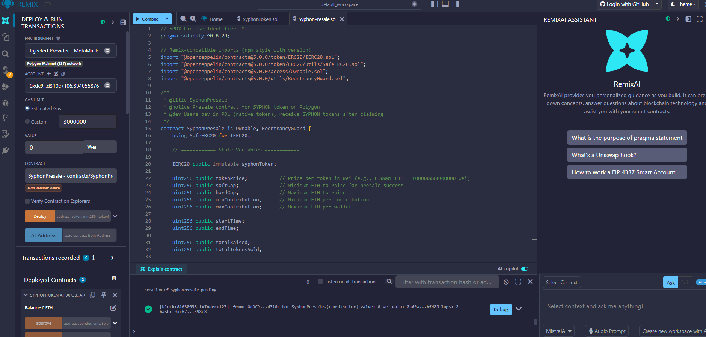Toggle the AI copilot switch

tap(525, 269)
